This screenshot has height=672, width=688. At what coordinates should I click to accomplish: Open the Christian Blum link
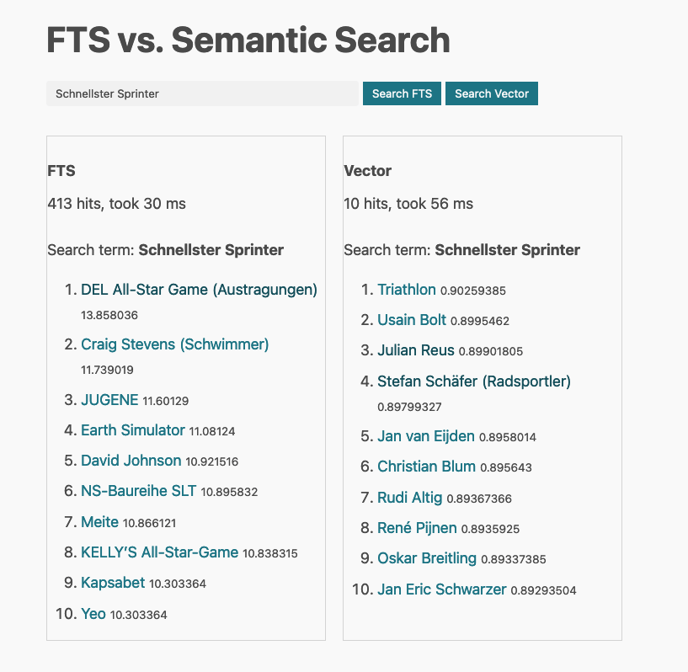pyautogui.click(x=426, y=467)
